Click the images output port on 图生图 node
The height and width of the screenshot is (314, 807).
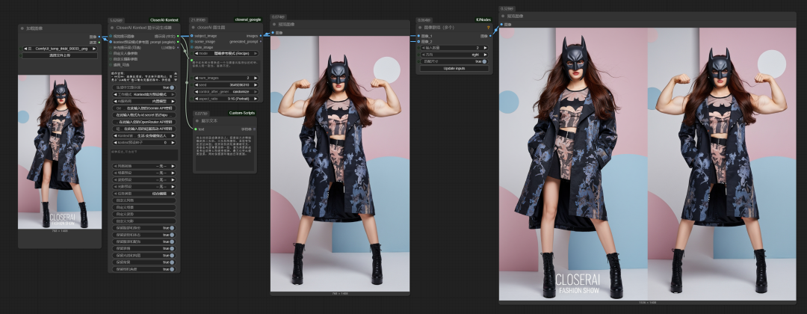click(261, 36)
